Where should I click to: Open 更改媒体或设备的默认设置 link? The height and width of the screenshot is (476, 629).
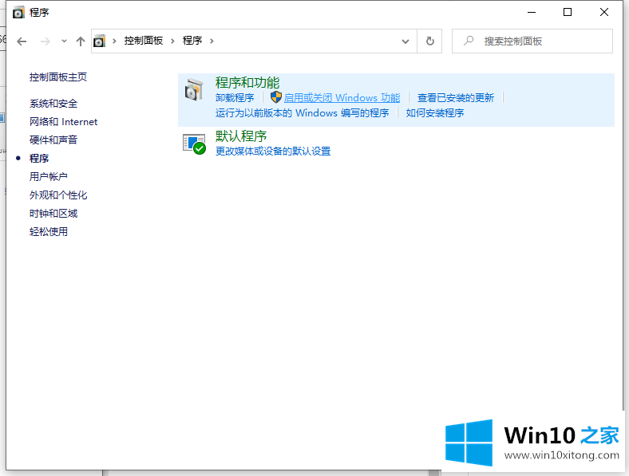[x=273, y=151]
